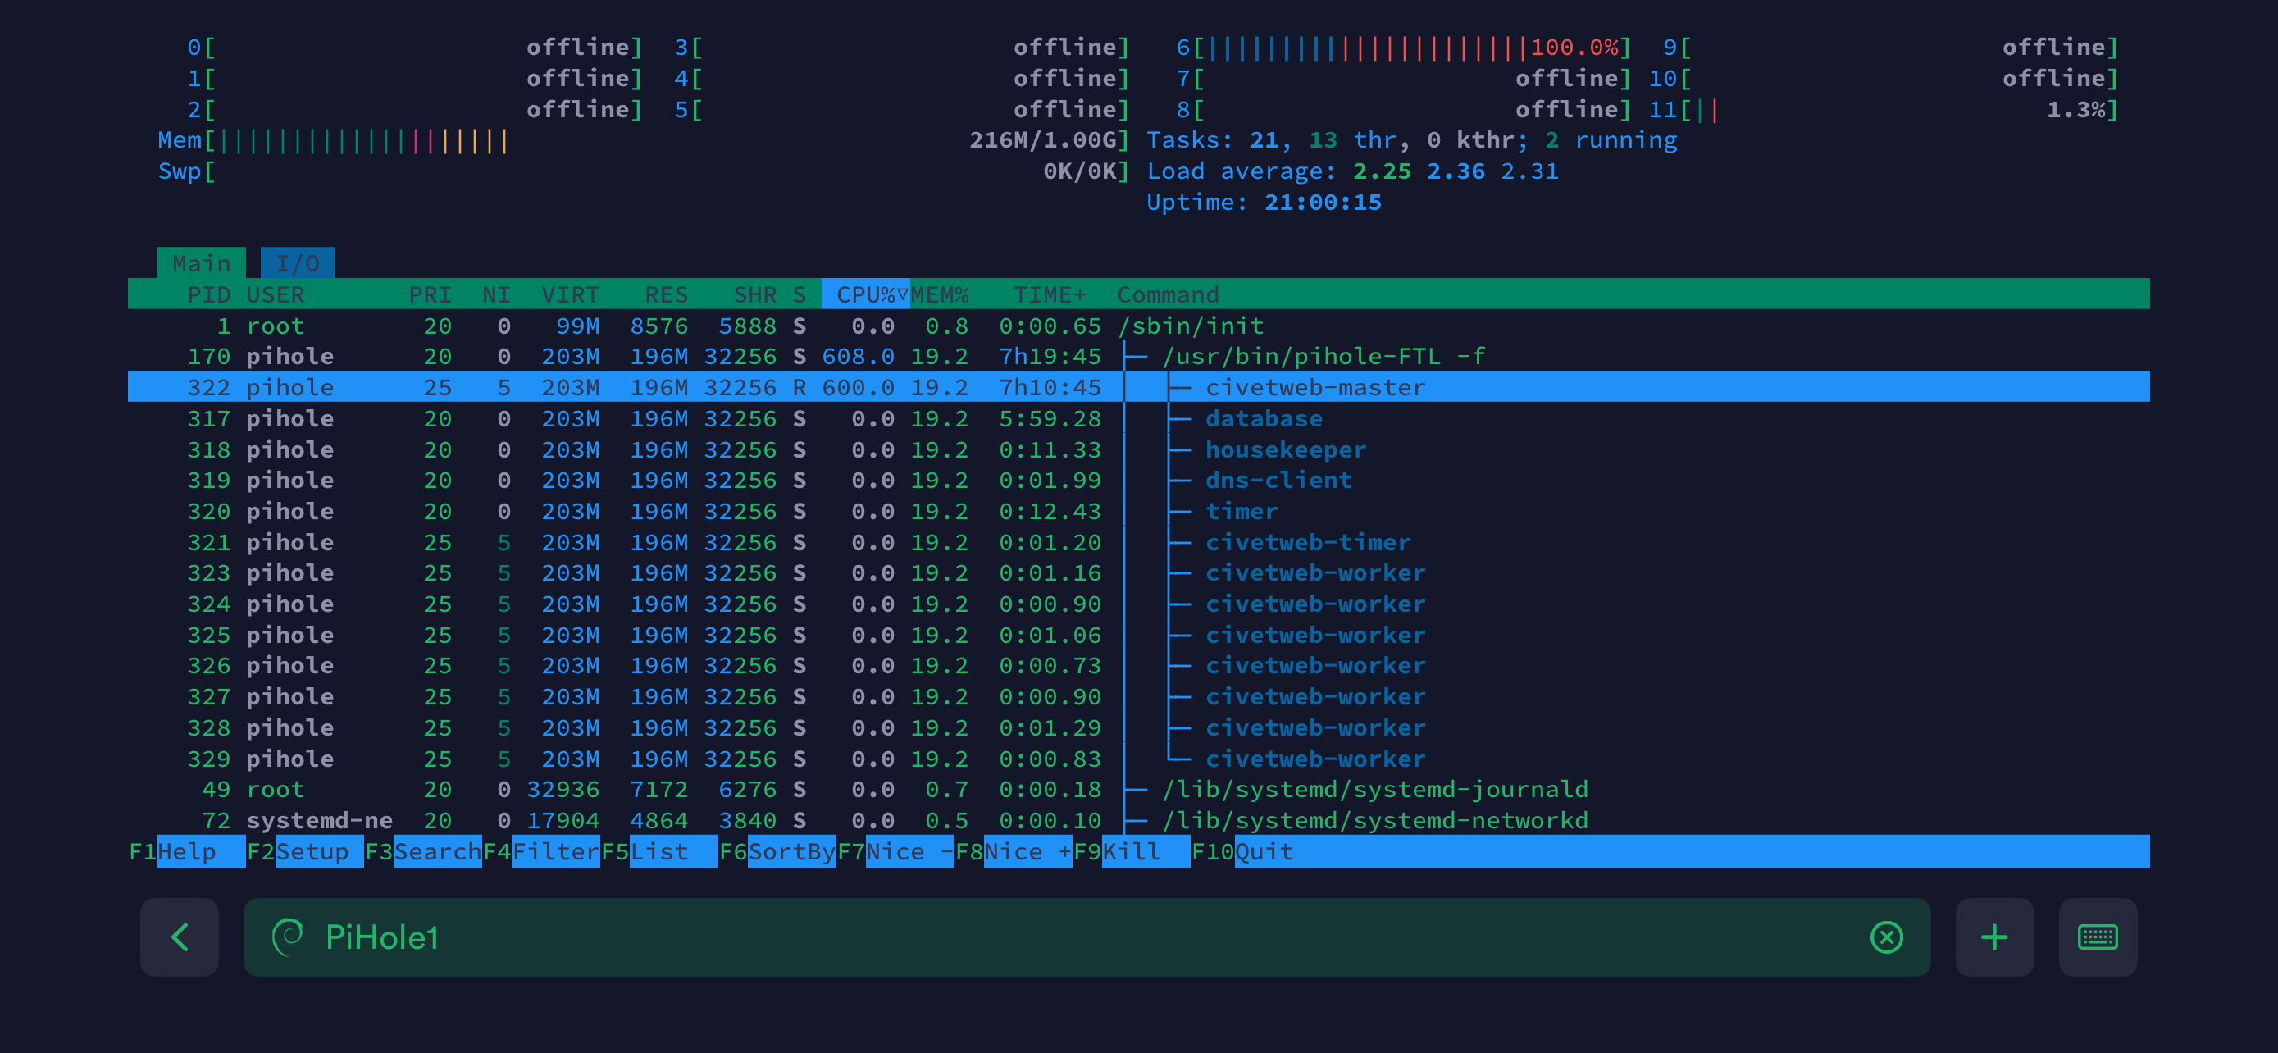Click the Mem usage meter bar
2278x1053 pixels.
(353, 139)
